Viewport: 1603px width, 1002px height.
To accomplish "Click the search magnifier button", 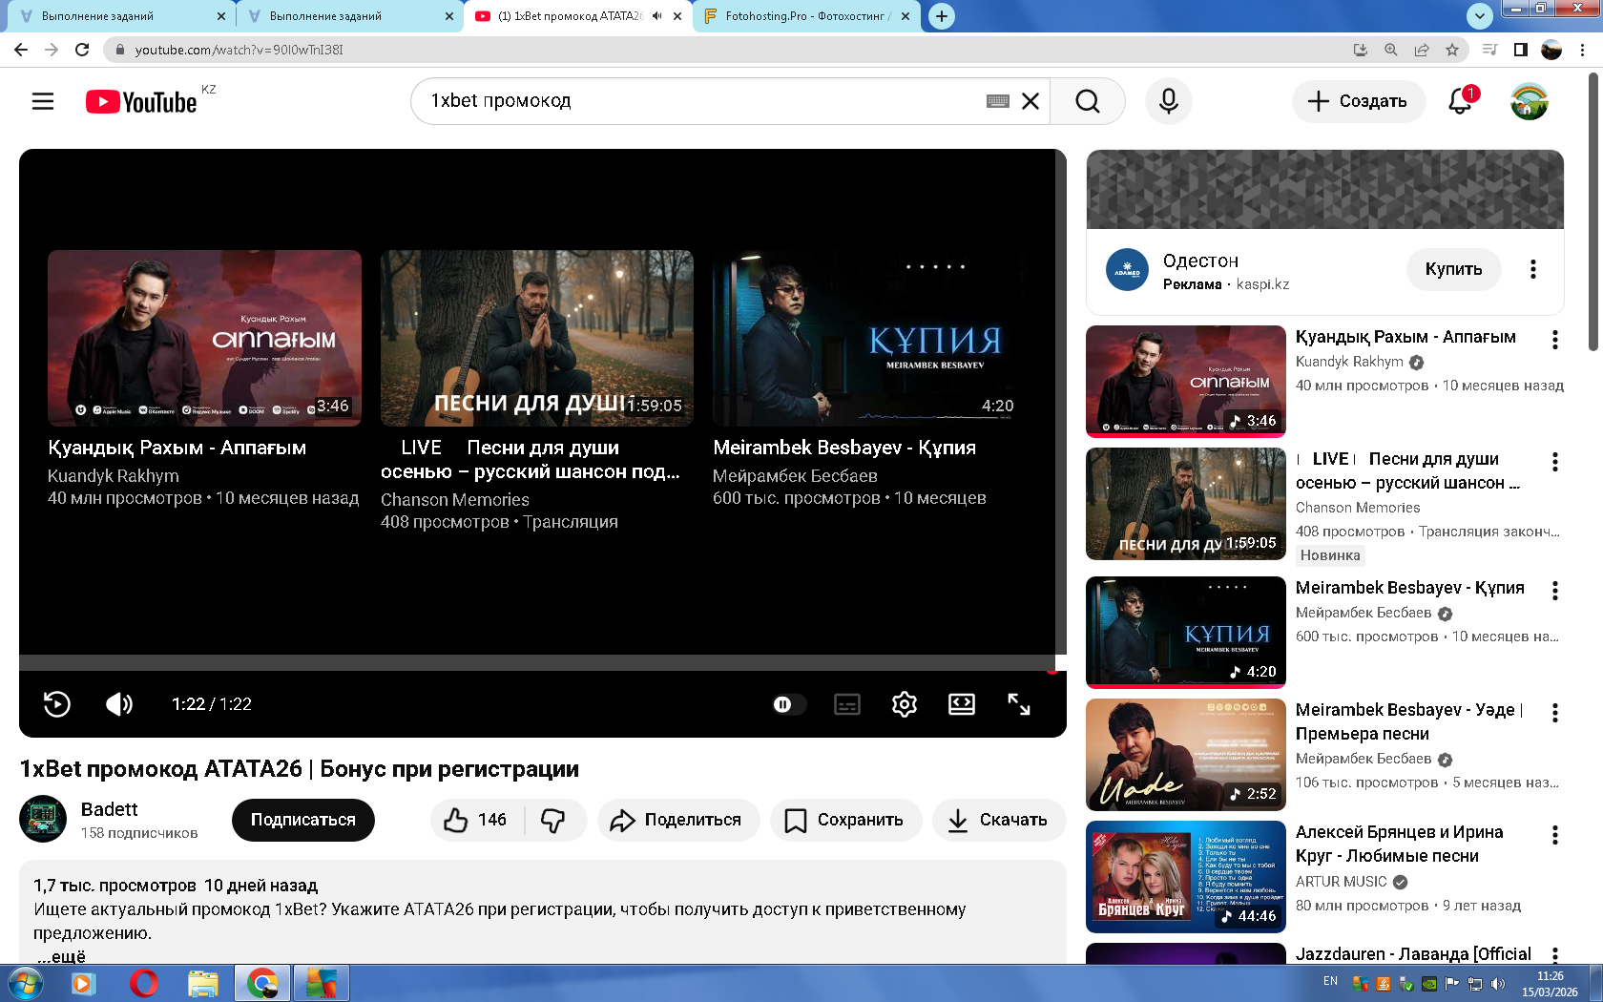I will coord(1087,101).
